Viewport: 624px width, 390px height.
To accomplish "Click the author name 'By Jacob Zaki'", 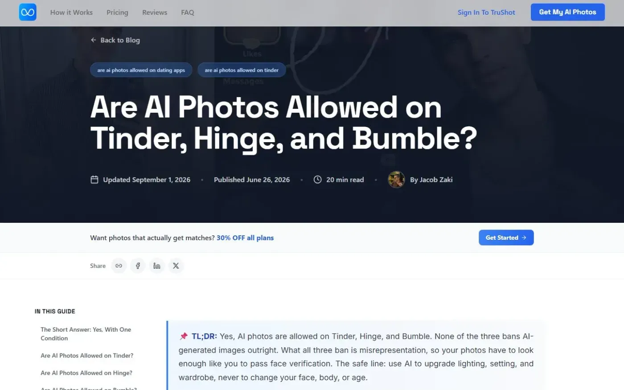I will click(x=431, y=180).
